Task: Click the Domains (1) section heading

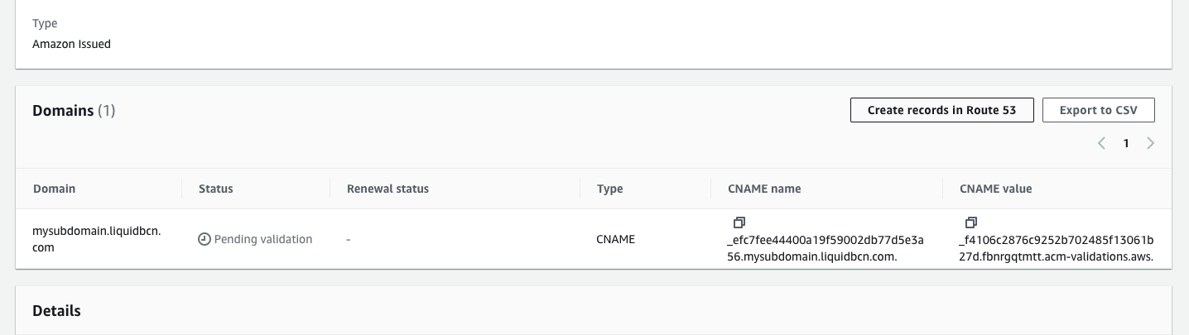Action: point(74,110)
